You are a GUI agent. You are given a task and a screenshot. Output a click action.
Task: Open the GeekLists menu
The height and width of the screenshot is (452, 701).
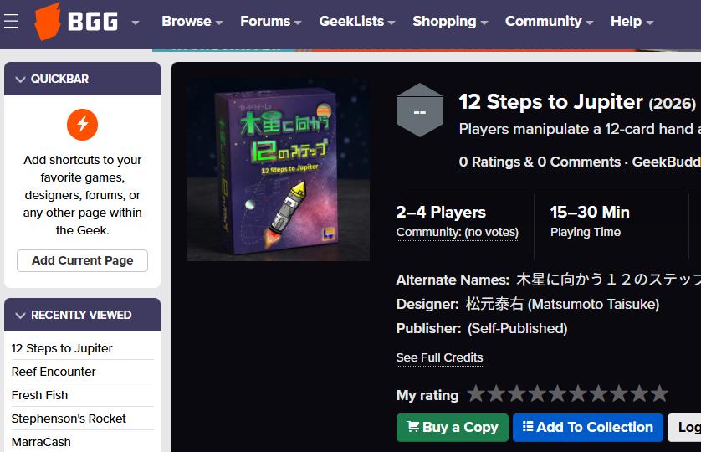[356, 22]
